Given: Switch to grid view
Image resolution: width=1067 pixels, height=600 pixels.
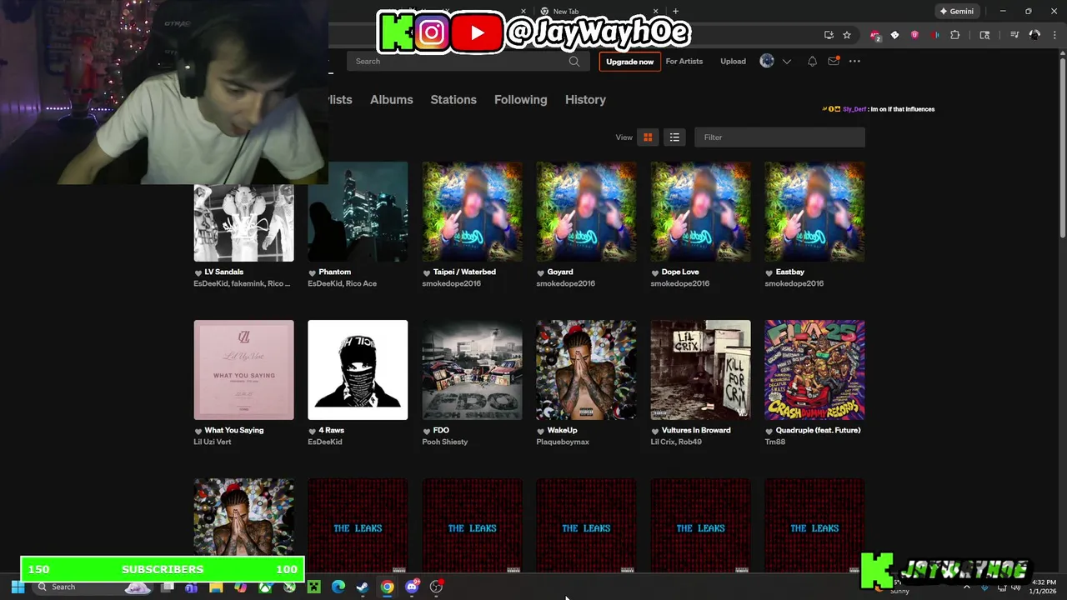Looking at the screenshot, I should [x=648, y=137].
